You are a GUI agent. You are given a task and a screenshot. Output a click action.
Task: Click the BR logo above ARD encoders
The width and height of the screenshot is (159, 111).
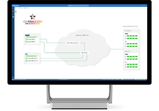(x=26, y=54)
